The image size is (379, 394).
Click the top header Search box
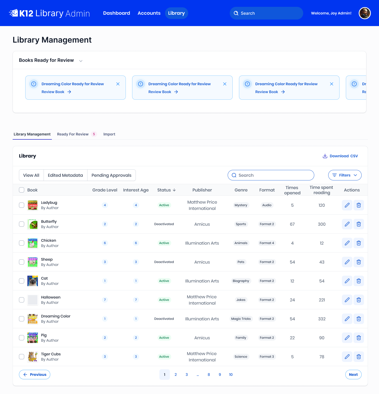[x=266, y=13]
